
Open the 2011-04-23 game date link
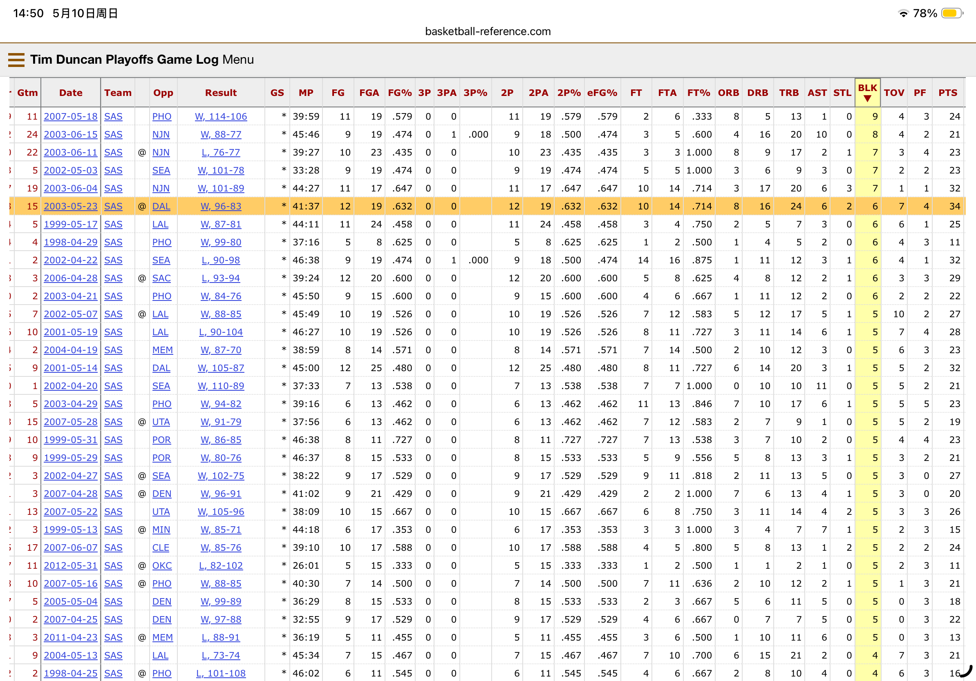pos(71,637)
